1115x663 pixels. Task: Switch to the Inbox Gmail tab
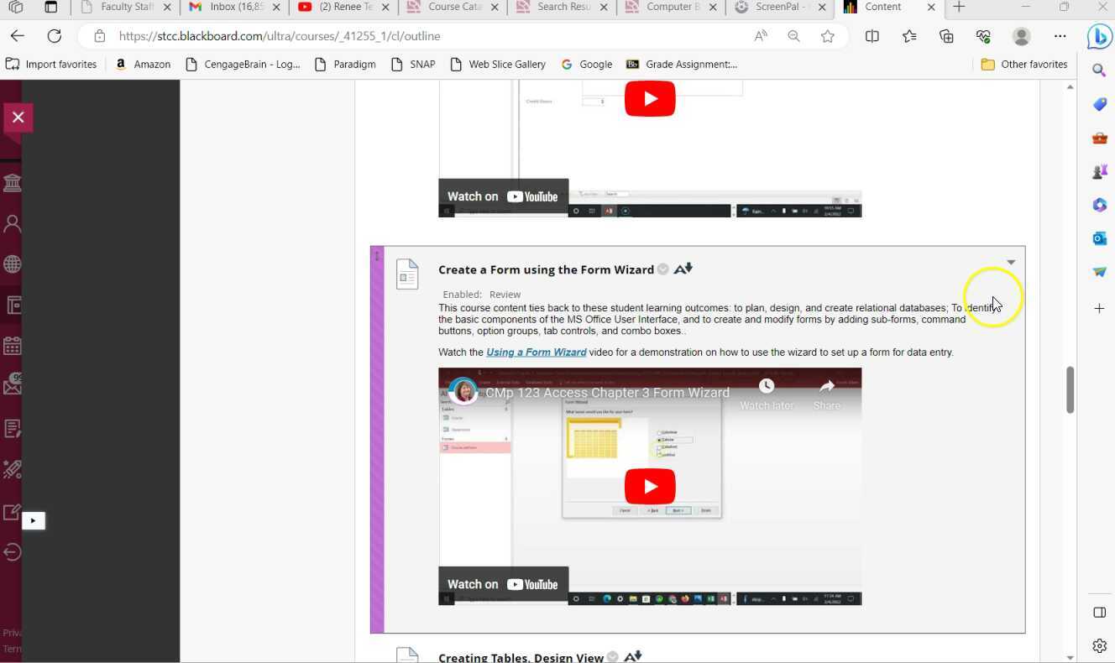coord(232,8)
